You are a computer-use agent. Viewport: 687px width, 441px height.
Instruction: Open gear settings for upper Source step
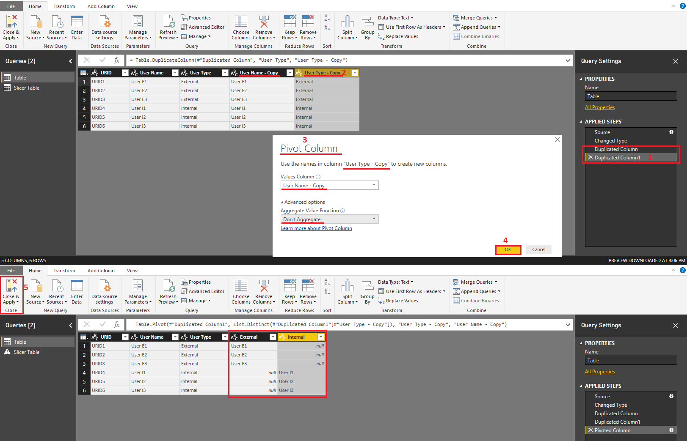[x=671, y=132]
